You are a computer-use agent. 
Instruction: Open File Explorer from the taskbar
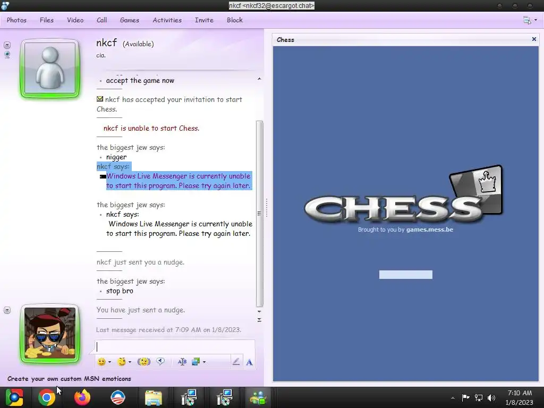tap(154, 397)
